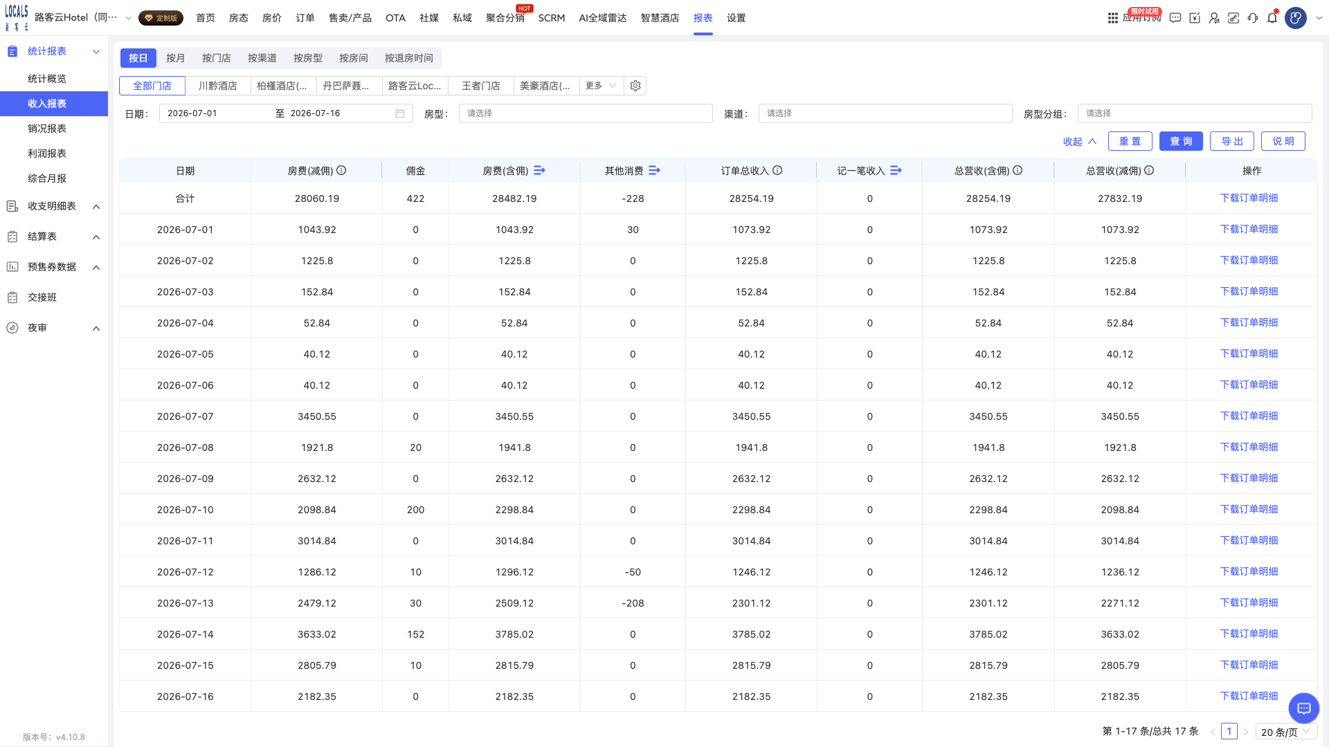Click the calendar icon in date range field

point(400,113)
